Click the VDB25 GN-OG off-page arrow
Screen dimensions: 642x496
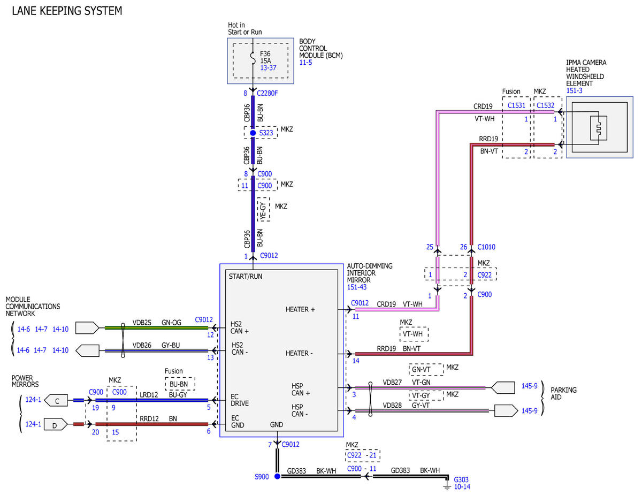[87, 327]
